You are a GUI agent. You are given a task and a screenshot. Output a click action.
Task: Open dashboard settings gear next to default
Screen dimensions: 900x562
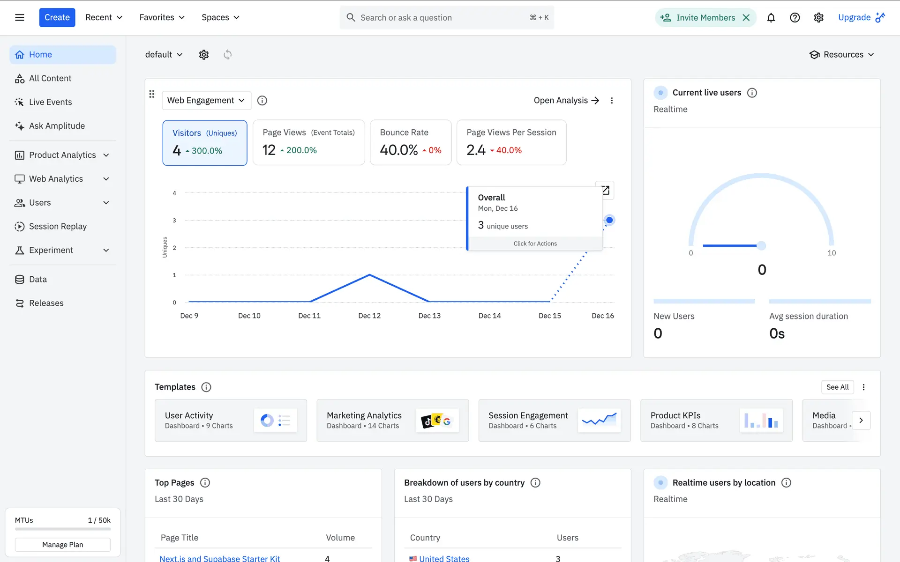click(203, 55)
